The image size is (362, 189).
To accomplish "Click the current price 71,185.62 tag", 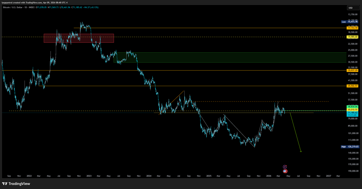I will [353, 113].
